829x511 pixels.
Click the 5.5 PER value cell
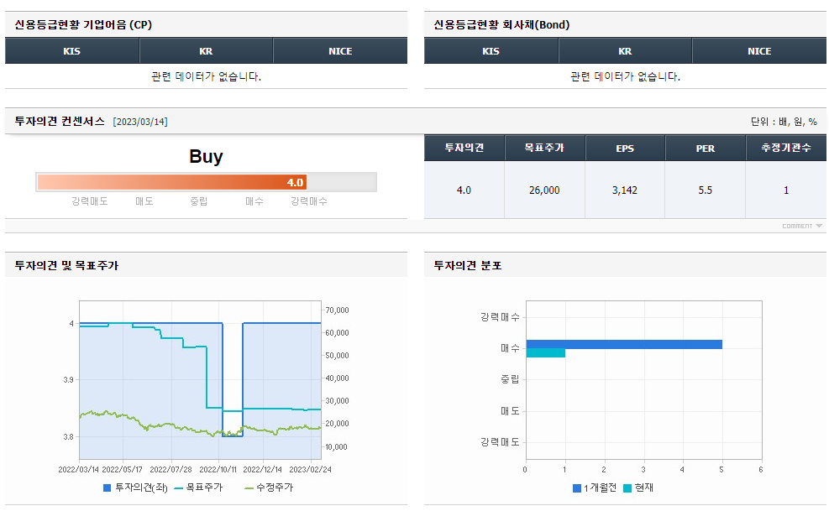tap(706, 190)
